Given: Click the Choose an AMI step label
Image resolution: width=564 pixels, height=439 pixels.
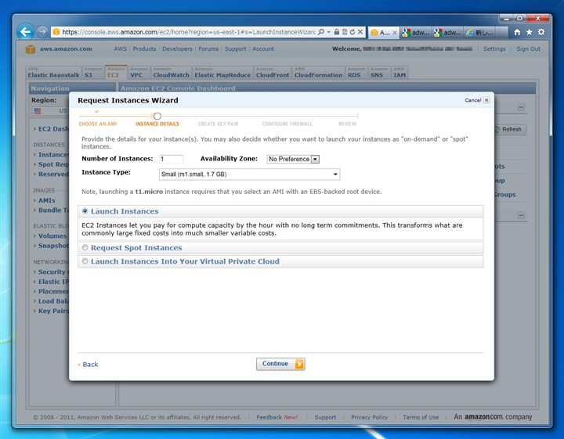Looking at the screenshot, I should click(x=97, y=124).
